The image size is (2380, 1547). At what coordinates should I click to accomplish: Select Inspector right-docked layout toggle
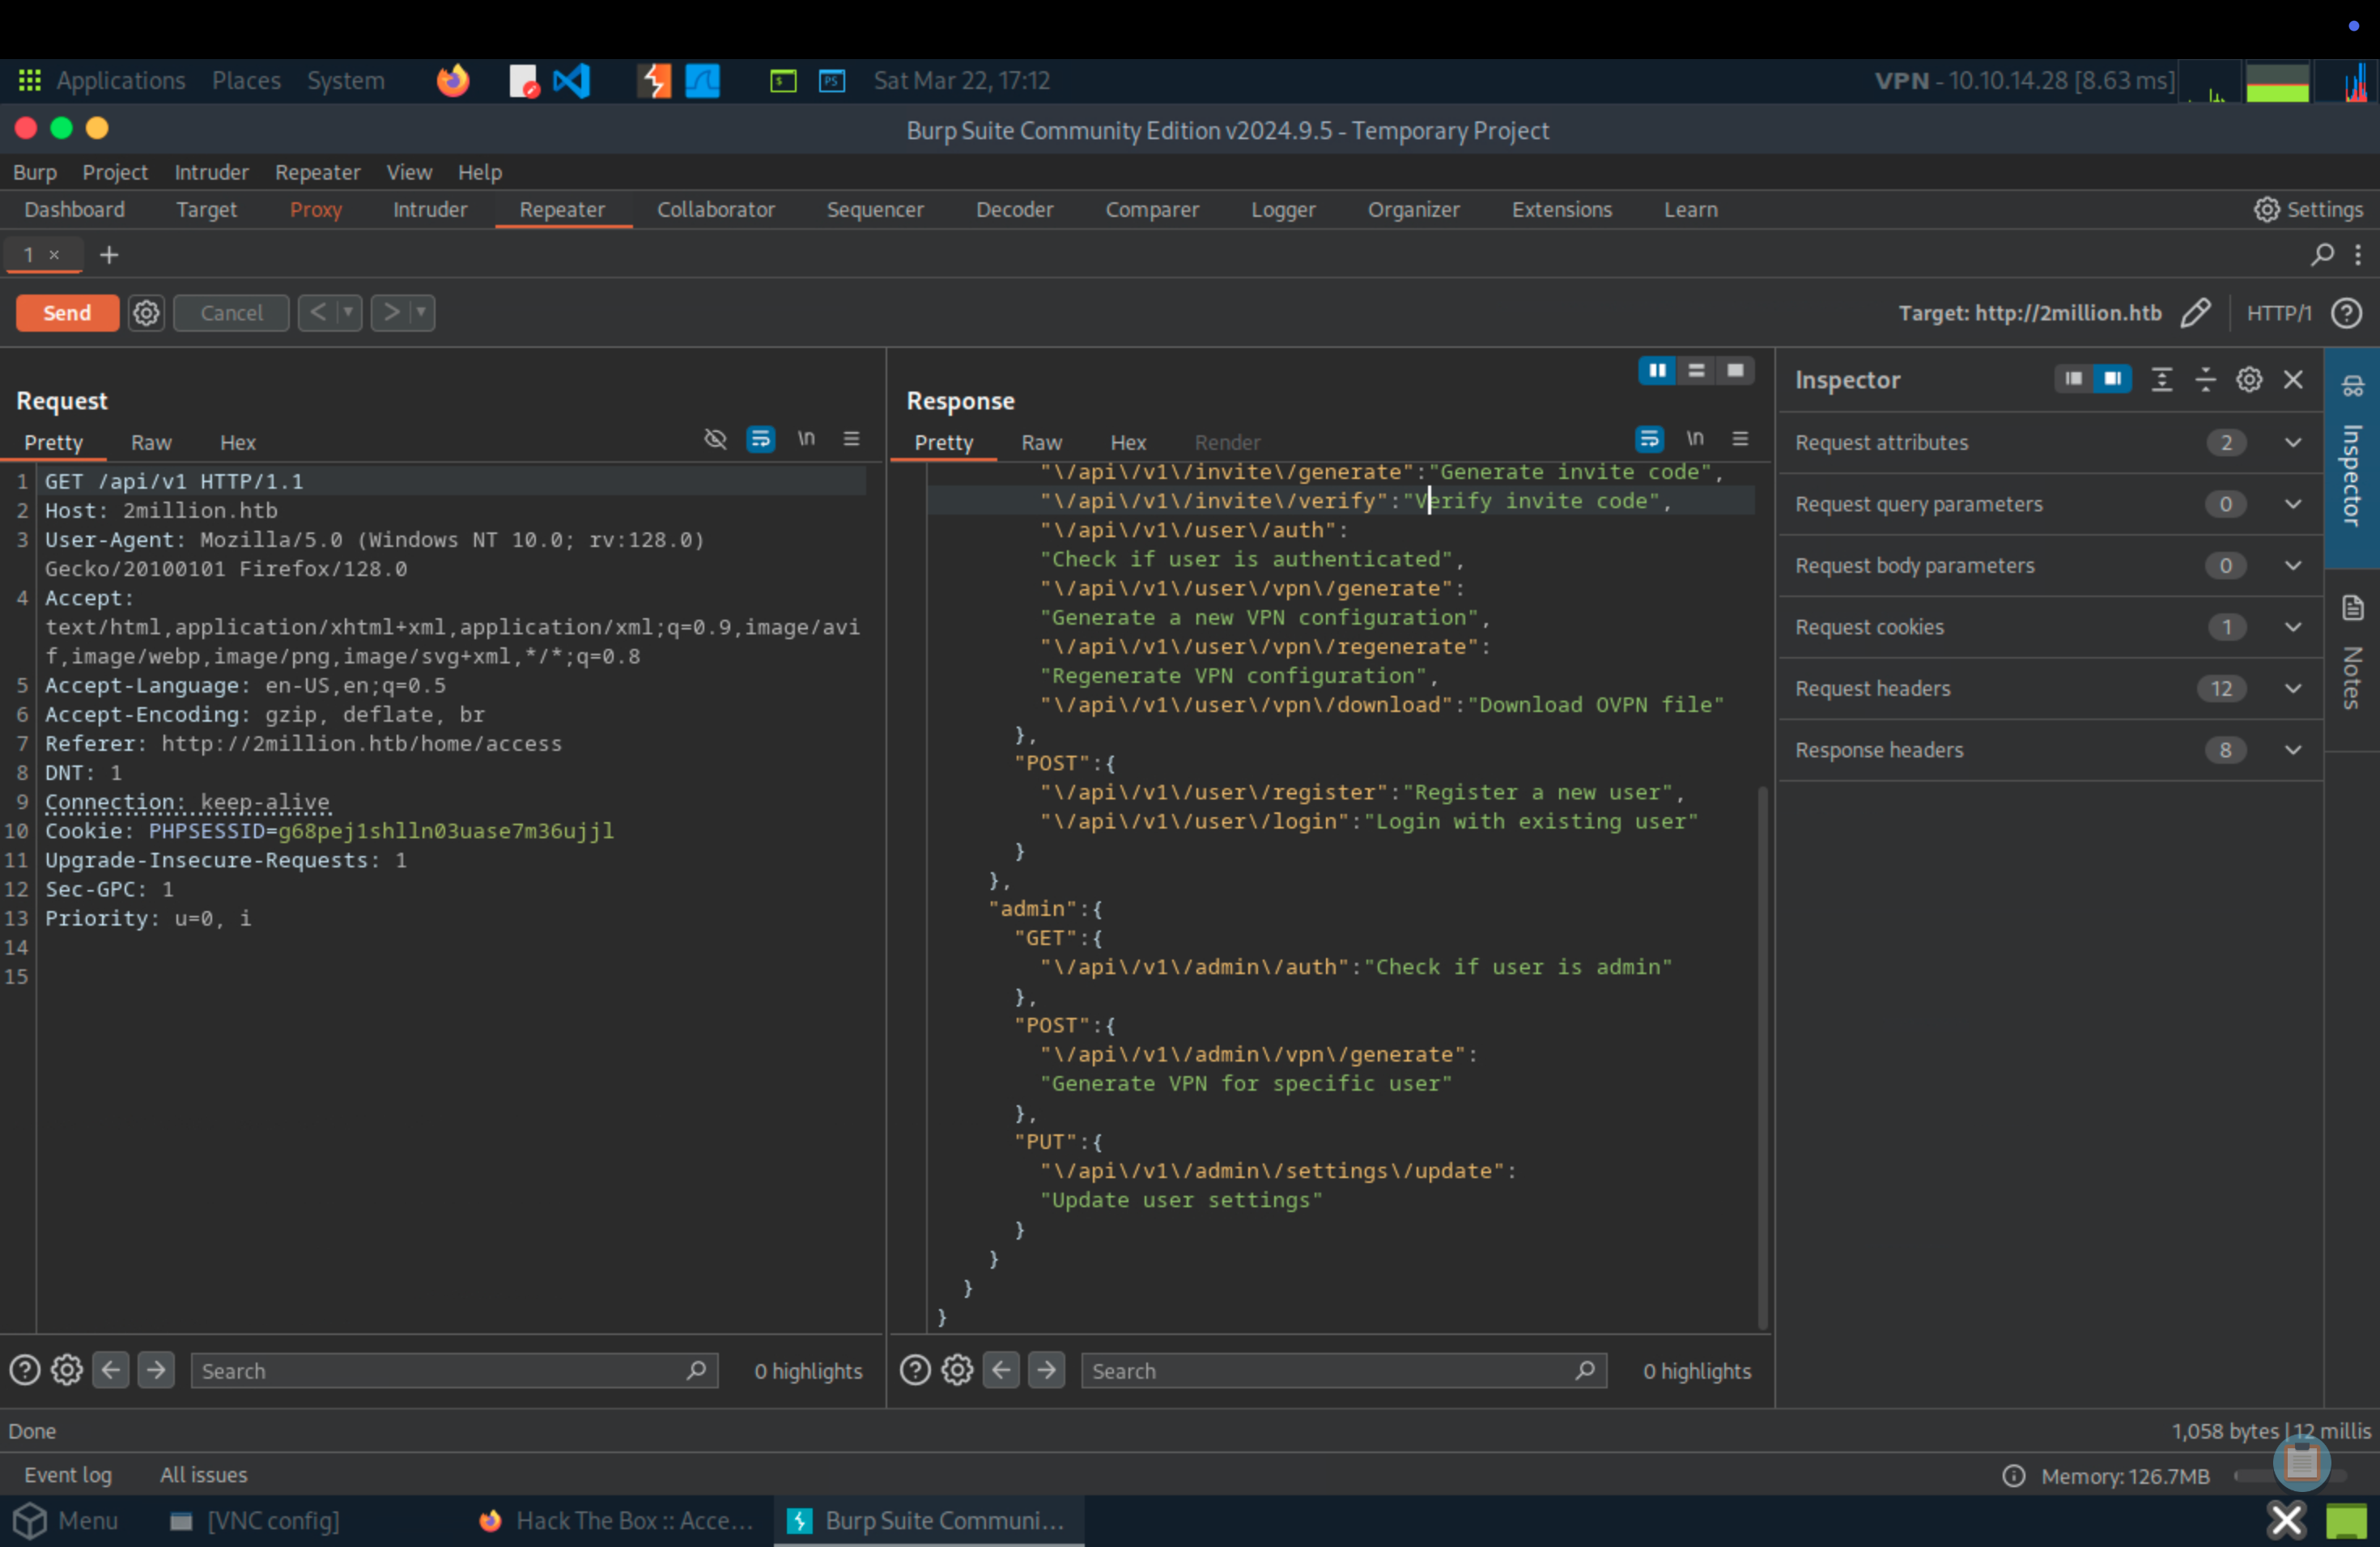click(x=2112, y=379)
